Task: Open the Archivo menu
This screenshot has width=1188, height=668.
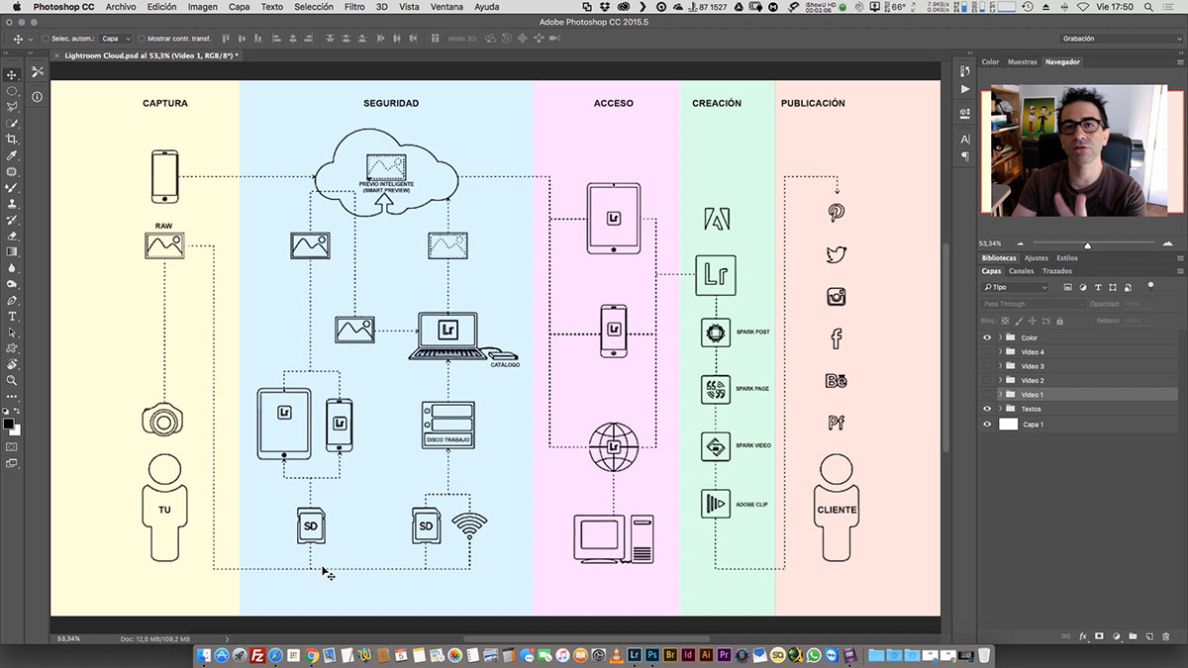Action: 121,7
